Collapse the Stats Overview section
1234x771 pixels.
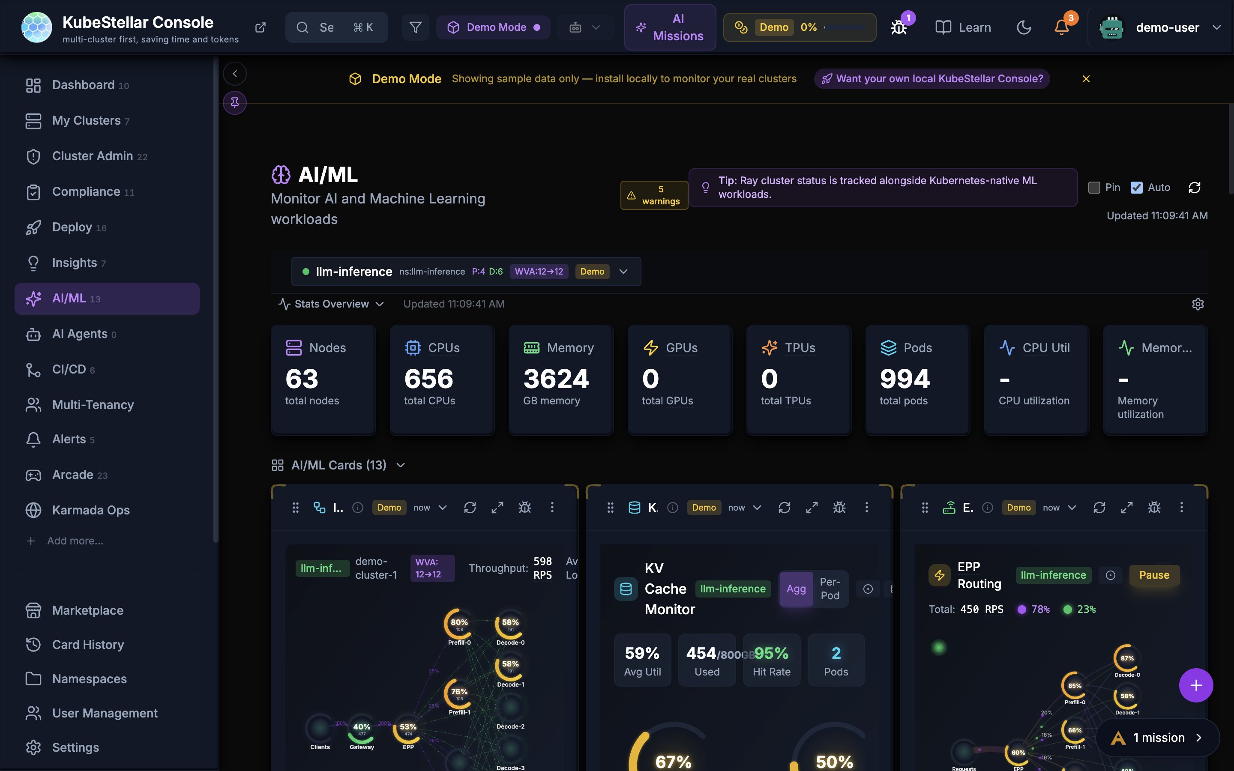[x=332, y=305]
